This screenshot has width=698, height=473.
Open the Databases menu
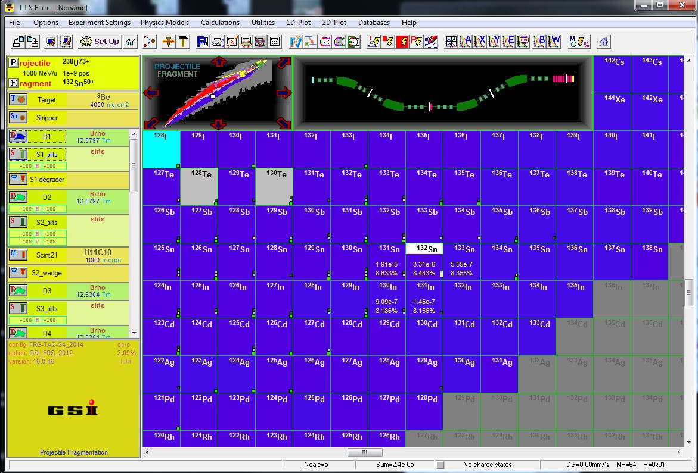[374, 23]
